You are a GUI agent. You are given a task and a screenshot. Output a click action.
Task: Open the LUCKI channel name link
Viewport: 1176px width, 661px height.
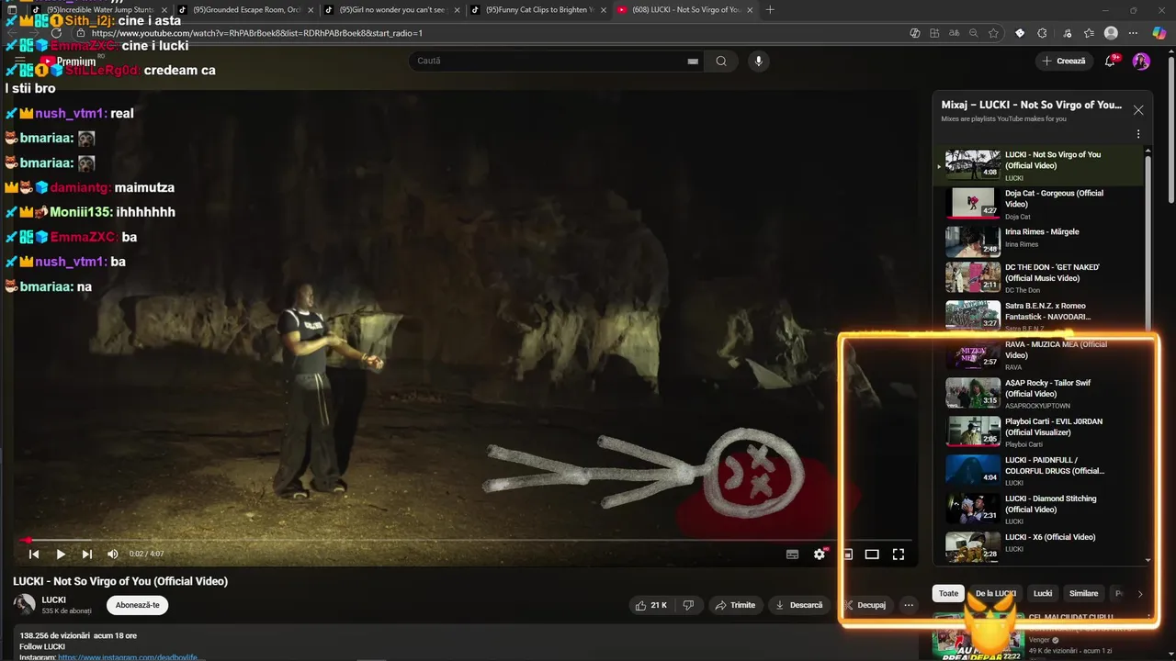[53, 599]
